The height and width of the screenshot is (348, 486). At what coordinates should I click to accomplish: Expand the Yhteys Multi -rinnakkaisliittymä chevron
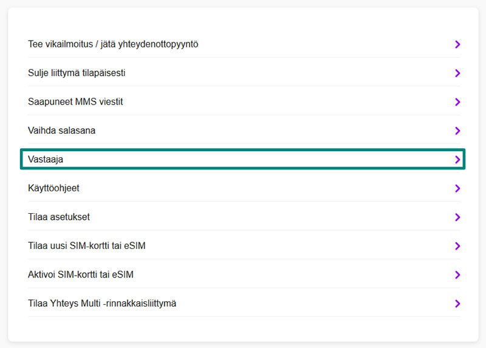tap(457, 304)
